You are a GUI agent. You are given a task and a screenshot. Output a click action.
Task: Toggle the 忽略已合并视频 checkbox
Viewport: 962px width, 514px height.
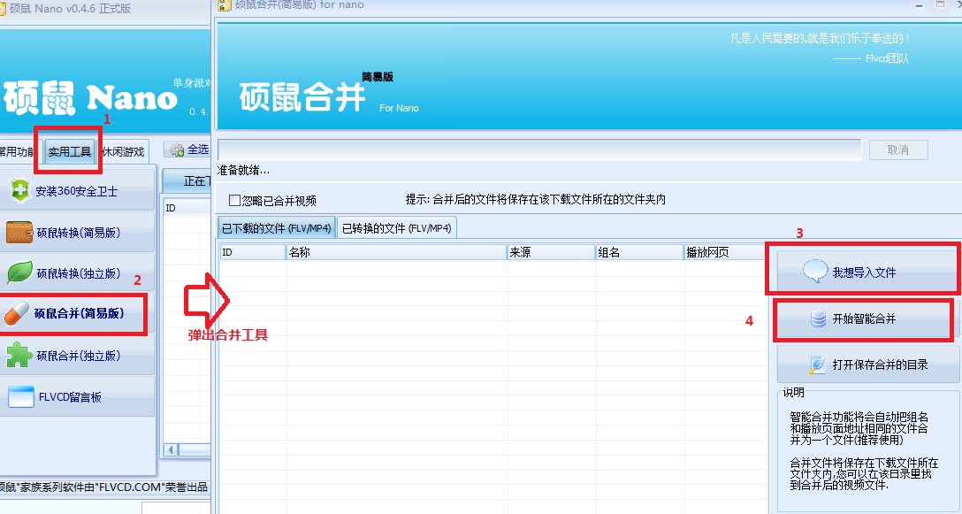tap(234, 200)
